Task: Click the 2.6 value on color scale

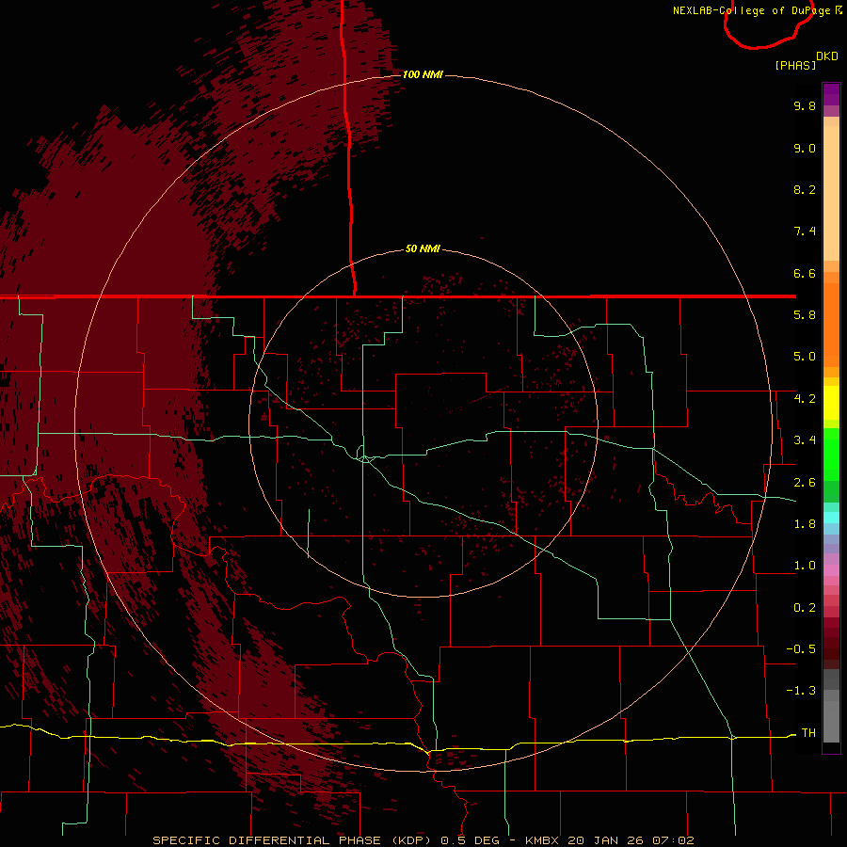Action: tap(805, 483)
